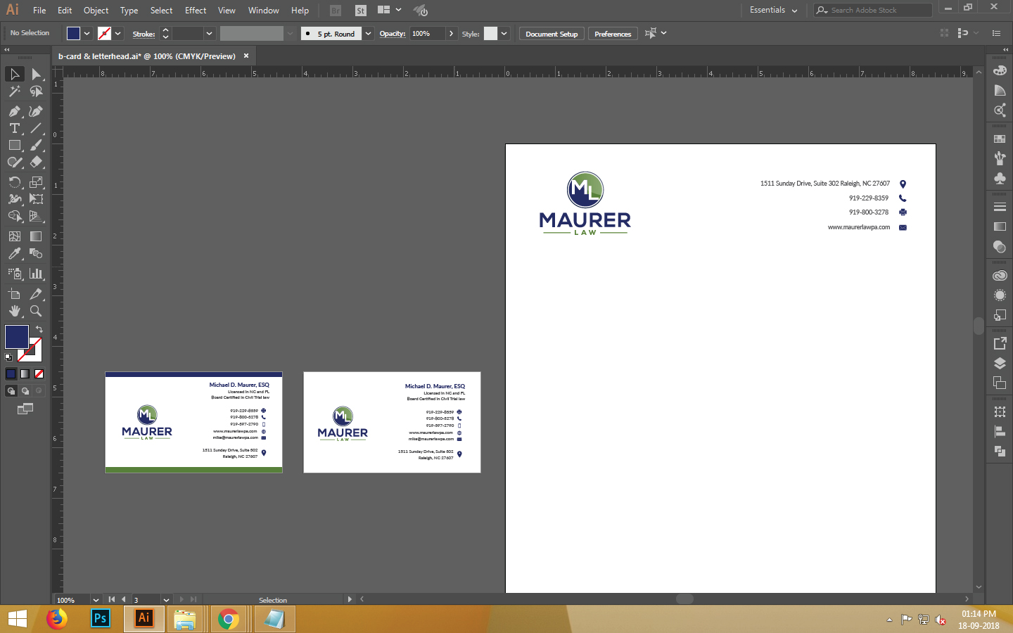Open the Type menu
Viewport: 1013px width, 633px height.
coord(129,10)
